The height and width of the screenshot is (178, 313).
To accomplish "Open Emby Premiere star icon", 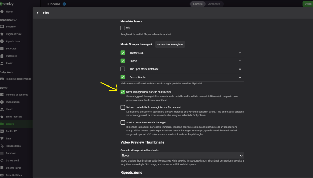I will 2,117.
